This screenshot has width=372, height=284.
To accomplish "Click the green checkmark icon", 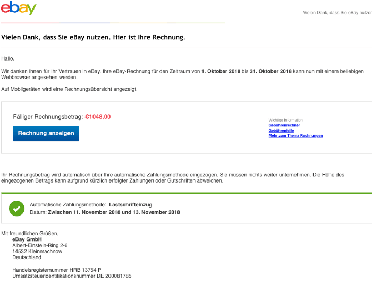I will point(16,208).
